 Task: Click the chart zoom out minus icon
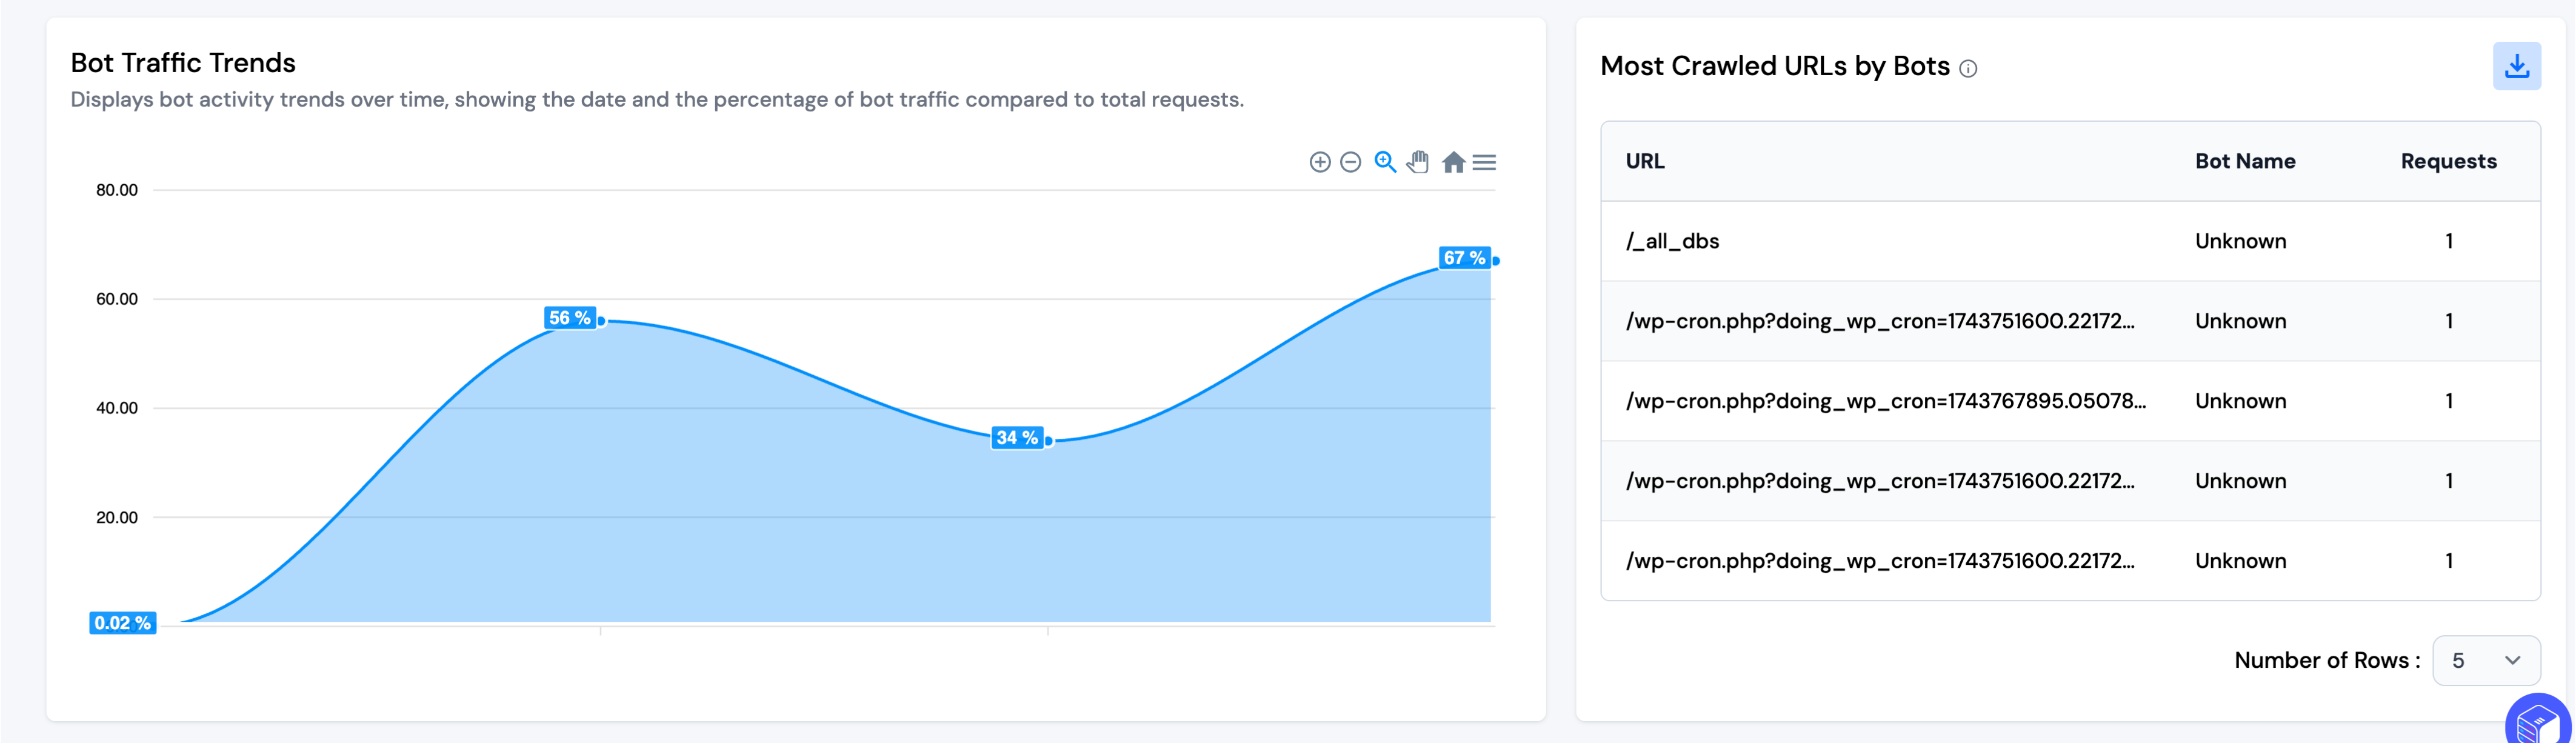click(x=1350, y=162)
